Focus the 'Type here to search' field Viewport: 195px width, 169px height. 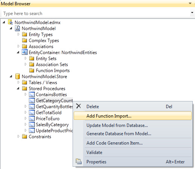click(96, 14)
